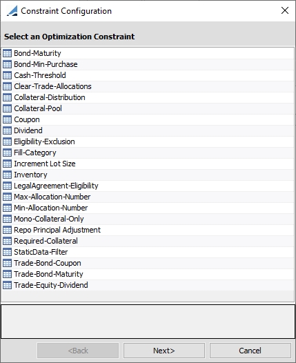Click the table icon next to Dividend
Image resolution: width=296 pixels, height=363 pixels.
(7, 131)
